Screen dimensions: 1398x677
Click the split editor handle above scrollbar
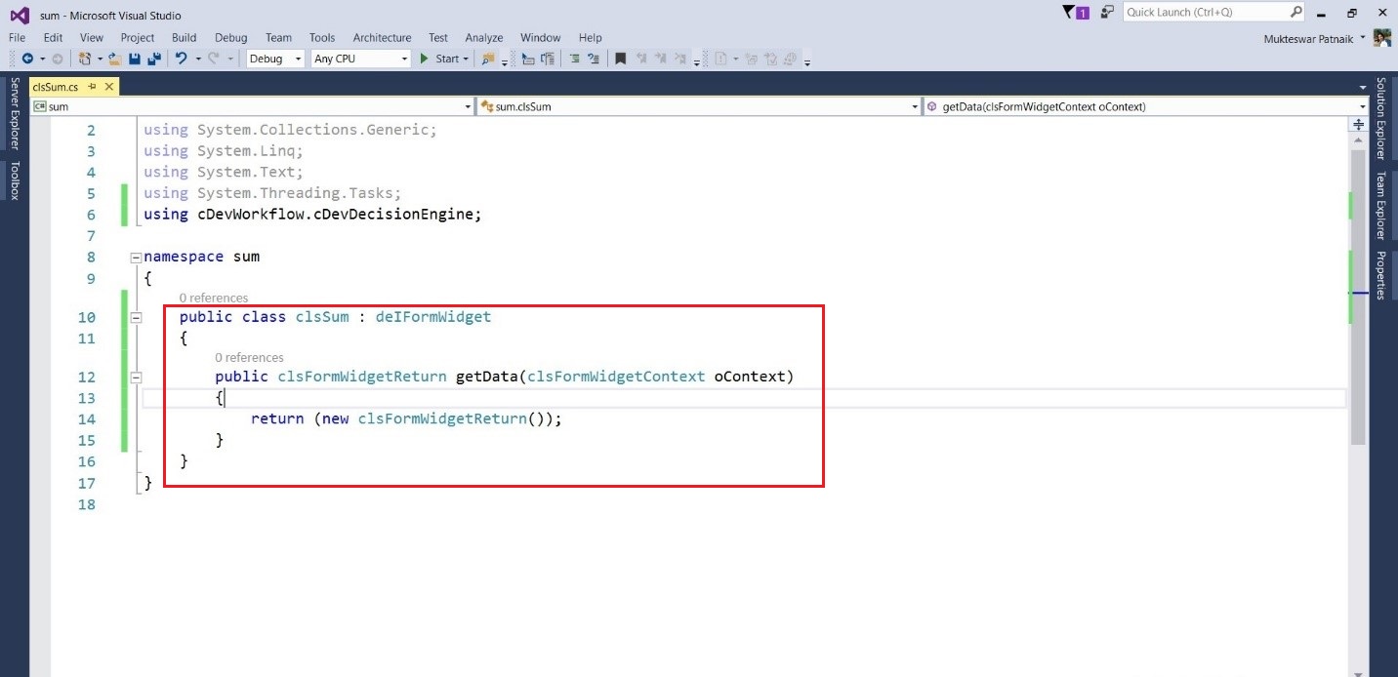click(1358, 125)
